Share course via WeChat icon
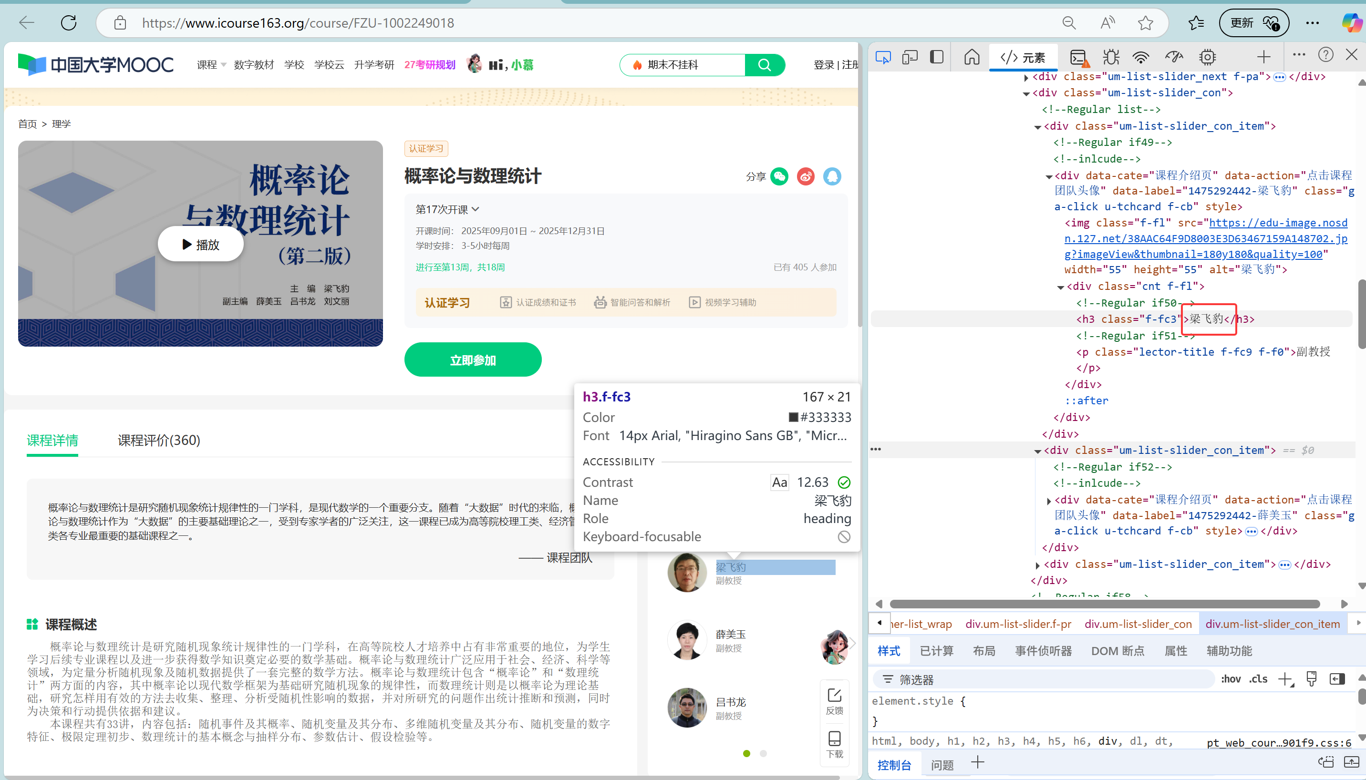Viewport: 1366px width, 780px height. point(779,176)
